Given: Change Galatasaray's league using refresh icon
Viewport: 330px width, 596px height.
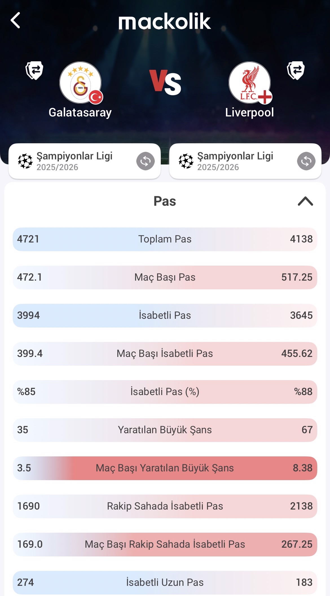Looking at the screenshot, I should coord(146,161).
